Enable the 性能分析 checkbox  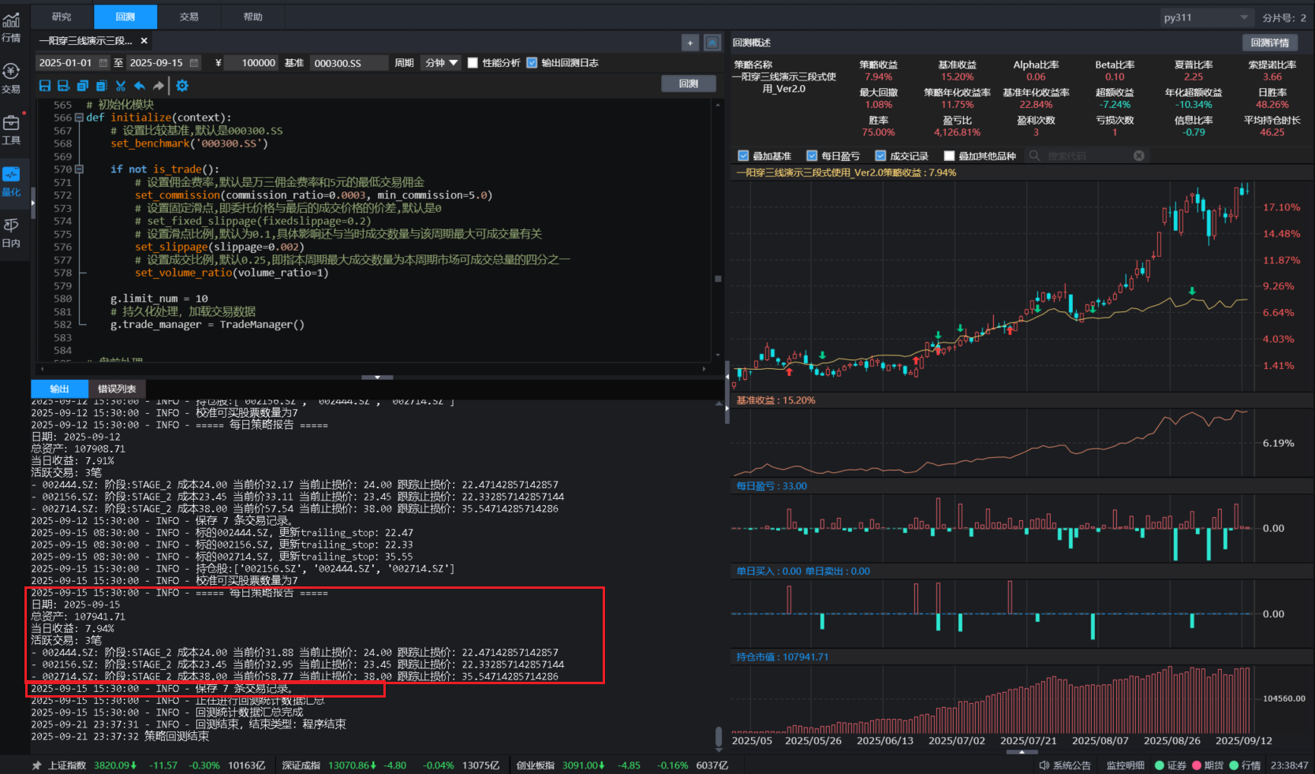coord(473,63)
